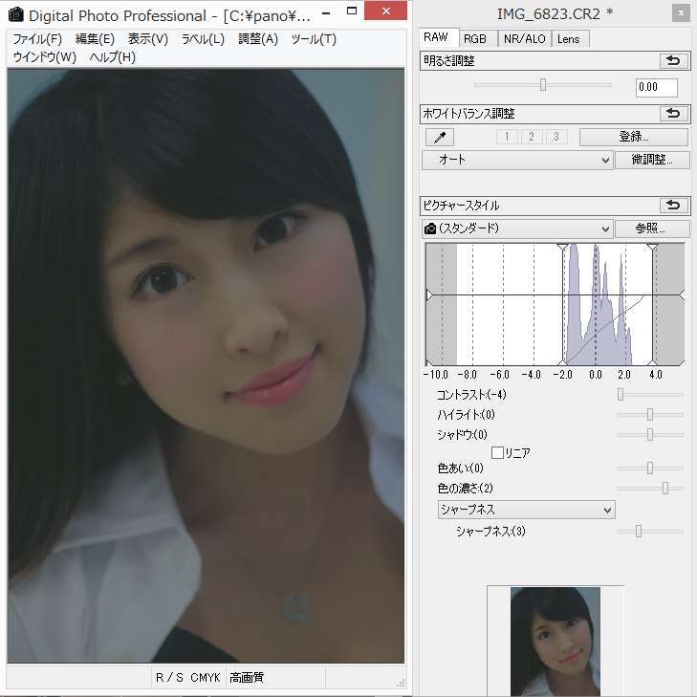Click the コントラスト contrast slider handle

click(621, 394)
